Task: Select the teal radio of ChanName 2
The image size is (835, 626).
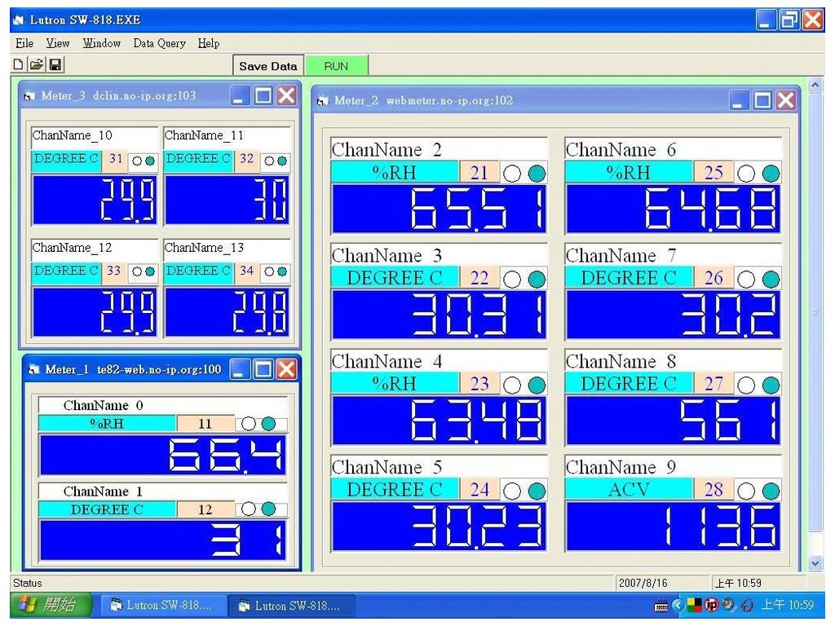Action: 537,174
